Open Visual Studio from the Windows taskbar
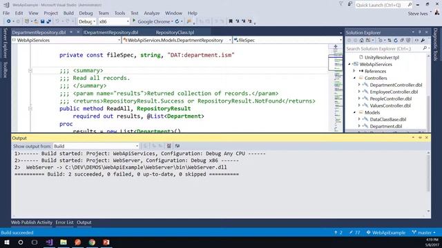The height and width of the screenshot is (248, 442). click(49, 242)
